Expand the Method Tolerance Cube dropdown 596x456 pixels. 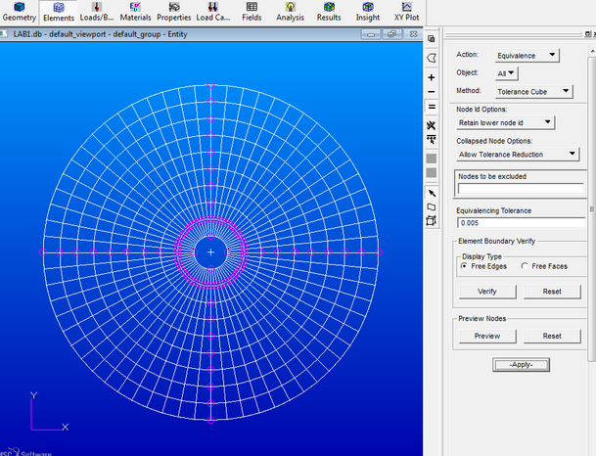(x=533, y=91)
